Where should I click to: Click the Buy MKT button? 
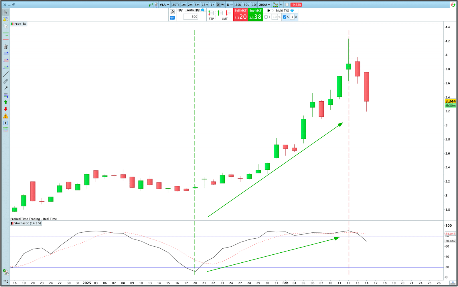pos(255,15)
